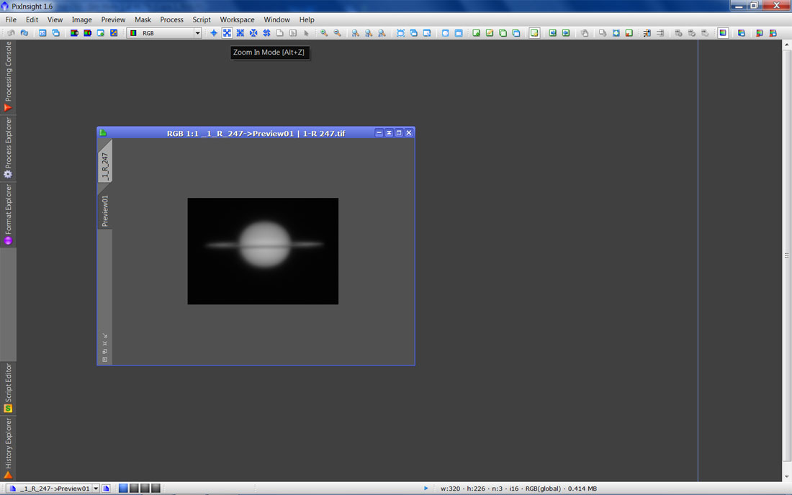792x495 pixels.
Task: Click the vertical scrollbar down arrow
Action: click(786, 476)
